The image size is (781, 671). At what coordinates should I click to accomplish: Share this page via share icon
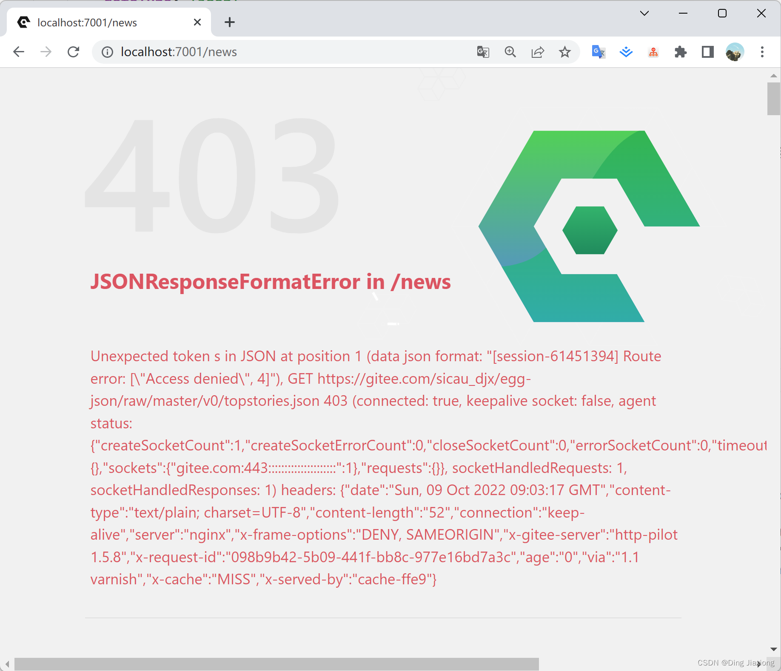click(x=538, y=52)
